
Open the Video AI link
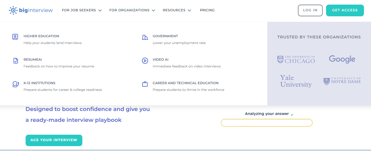pyautogui.click(x=160, y=59)
